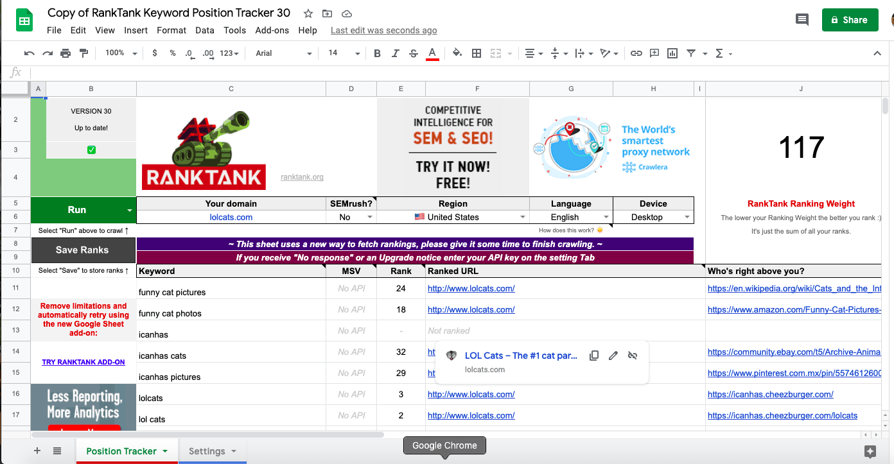Viewport: 894px width, 464px height.
Task: Toggle italic formatting
Action: [395, 53]
